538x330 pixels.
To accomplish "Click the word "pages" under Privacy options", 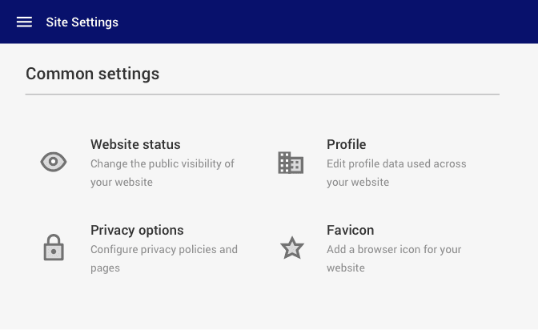I will click(105, 268).
